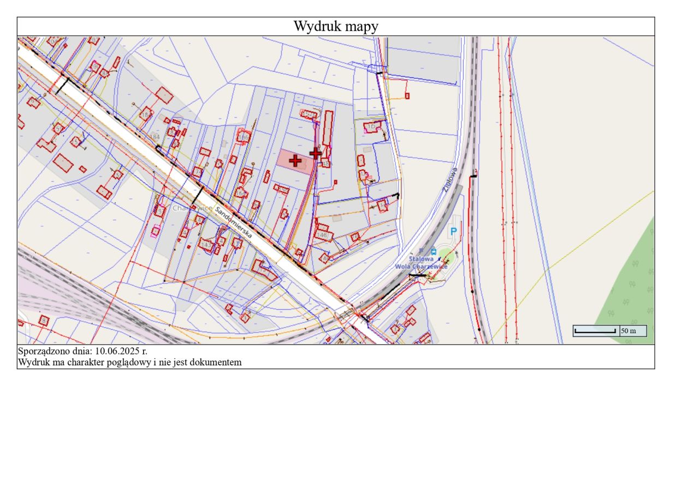Select the right red cross marker near building 18A
699x493 pixels.
click(316, 154)
